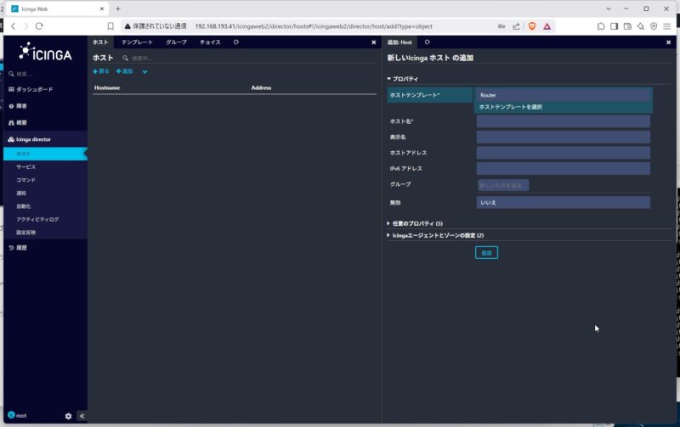Open Icinga director sidebar menu
This screenshot has height=427, width=680.
tap(30, 139)
